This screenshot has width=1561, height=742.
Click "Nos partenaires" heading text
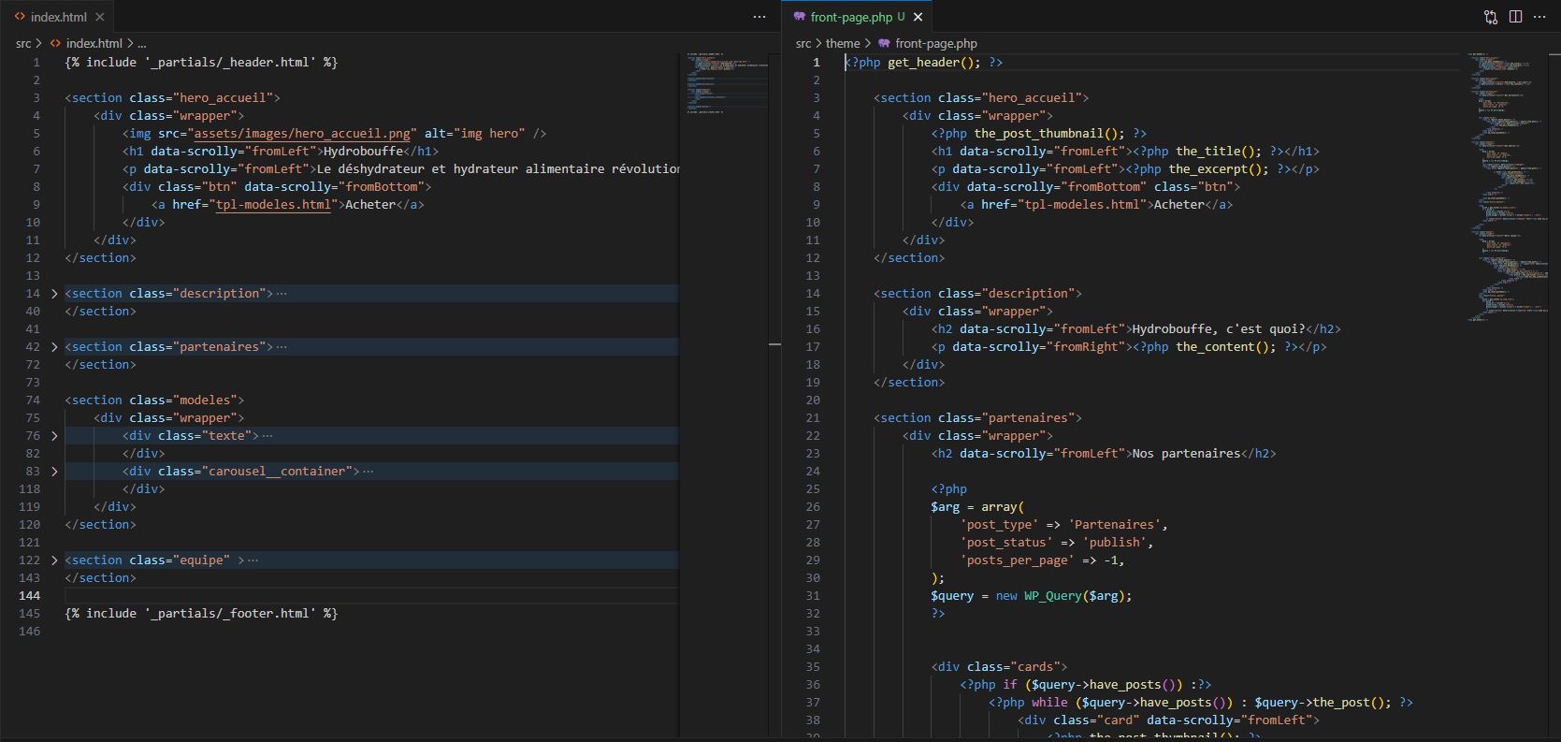pos(1186,454)
